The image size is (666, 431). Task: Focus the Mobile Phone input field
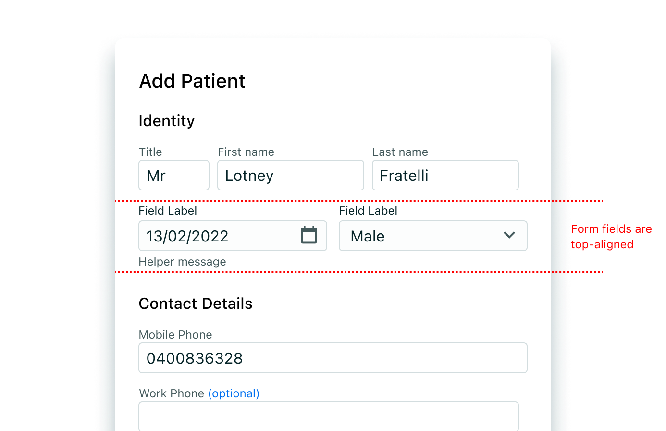(333, 358)
